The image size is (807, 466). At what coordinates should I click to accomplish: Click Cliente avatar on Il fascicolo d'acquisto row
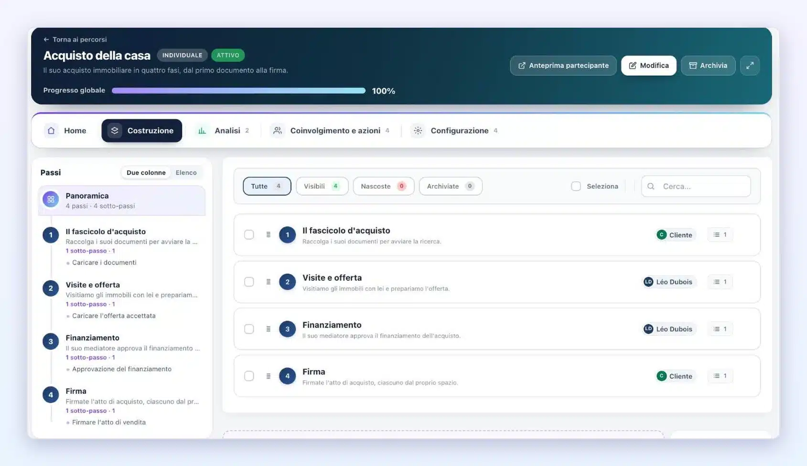662,235
